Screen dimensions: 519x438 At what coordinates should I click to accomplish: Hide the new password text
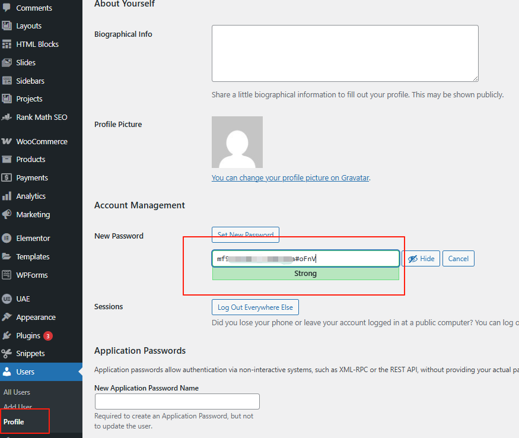click(421, 259)
